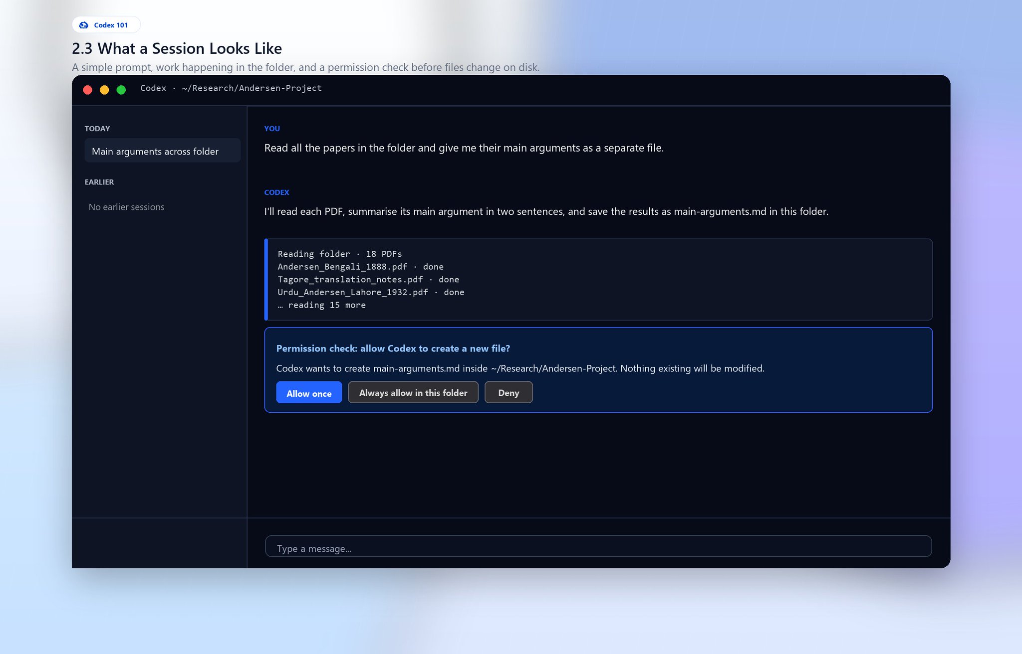Click the yellow minimize window dot

coord(104,90)
